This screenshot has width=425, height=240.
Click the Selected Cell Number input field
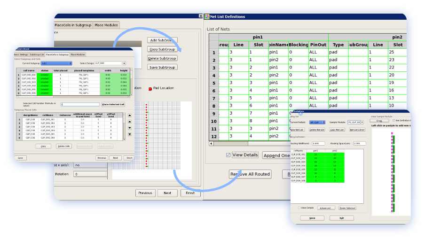coord(80,104)
